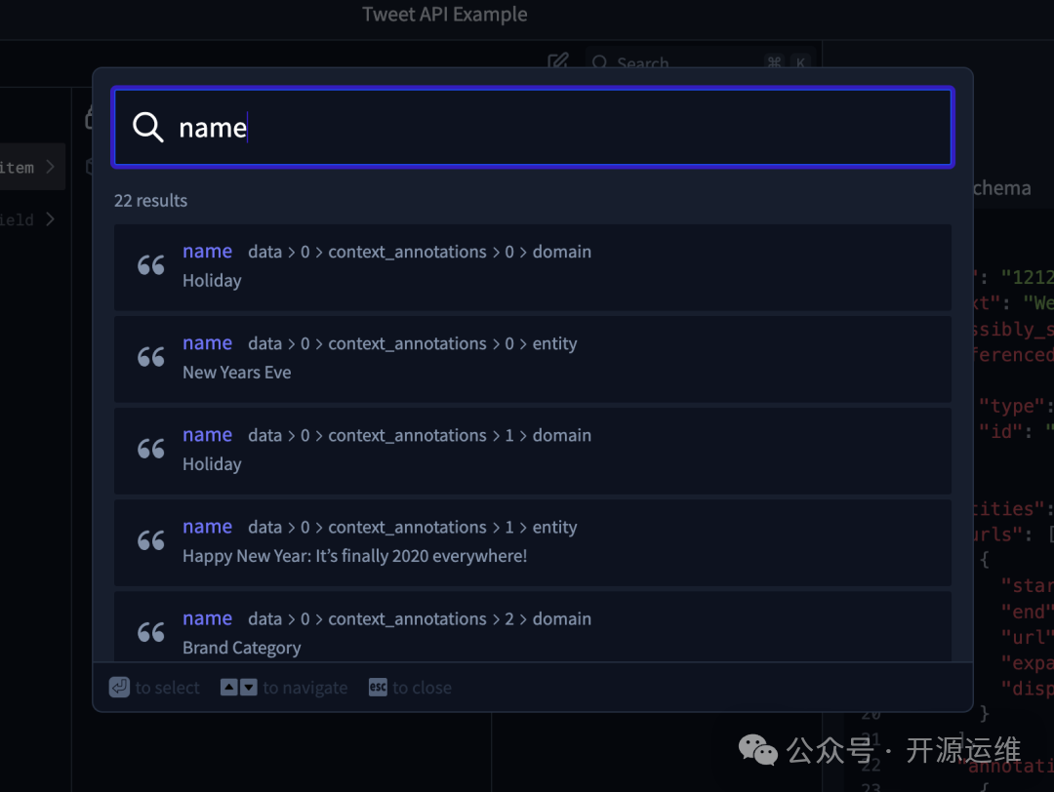This screenshot has height=792, width=1054.
Task: Click the up arrow navigate key icon
Action: [229, 688]
